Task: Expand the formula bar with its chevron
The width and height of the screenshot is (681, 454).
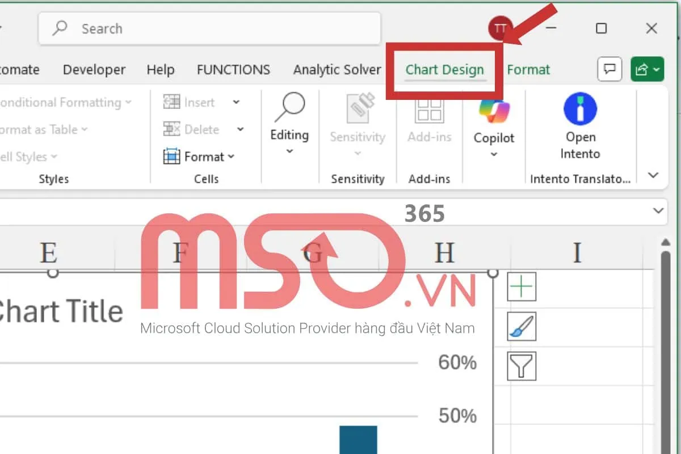Action: pos(658,211)
